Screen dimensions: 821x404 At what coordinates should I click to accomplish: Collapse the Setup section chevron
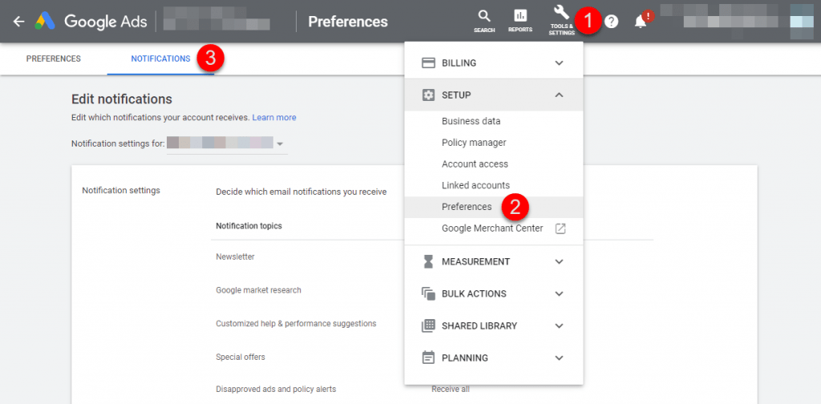559,95
